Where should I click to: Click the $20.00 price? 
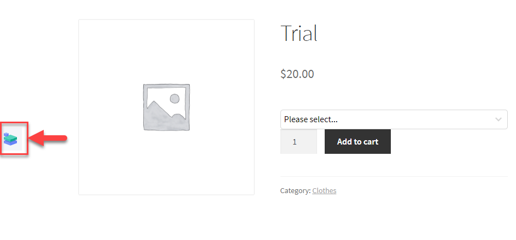297,74
